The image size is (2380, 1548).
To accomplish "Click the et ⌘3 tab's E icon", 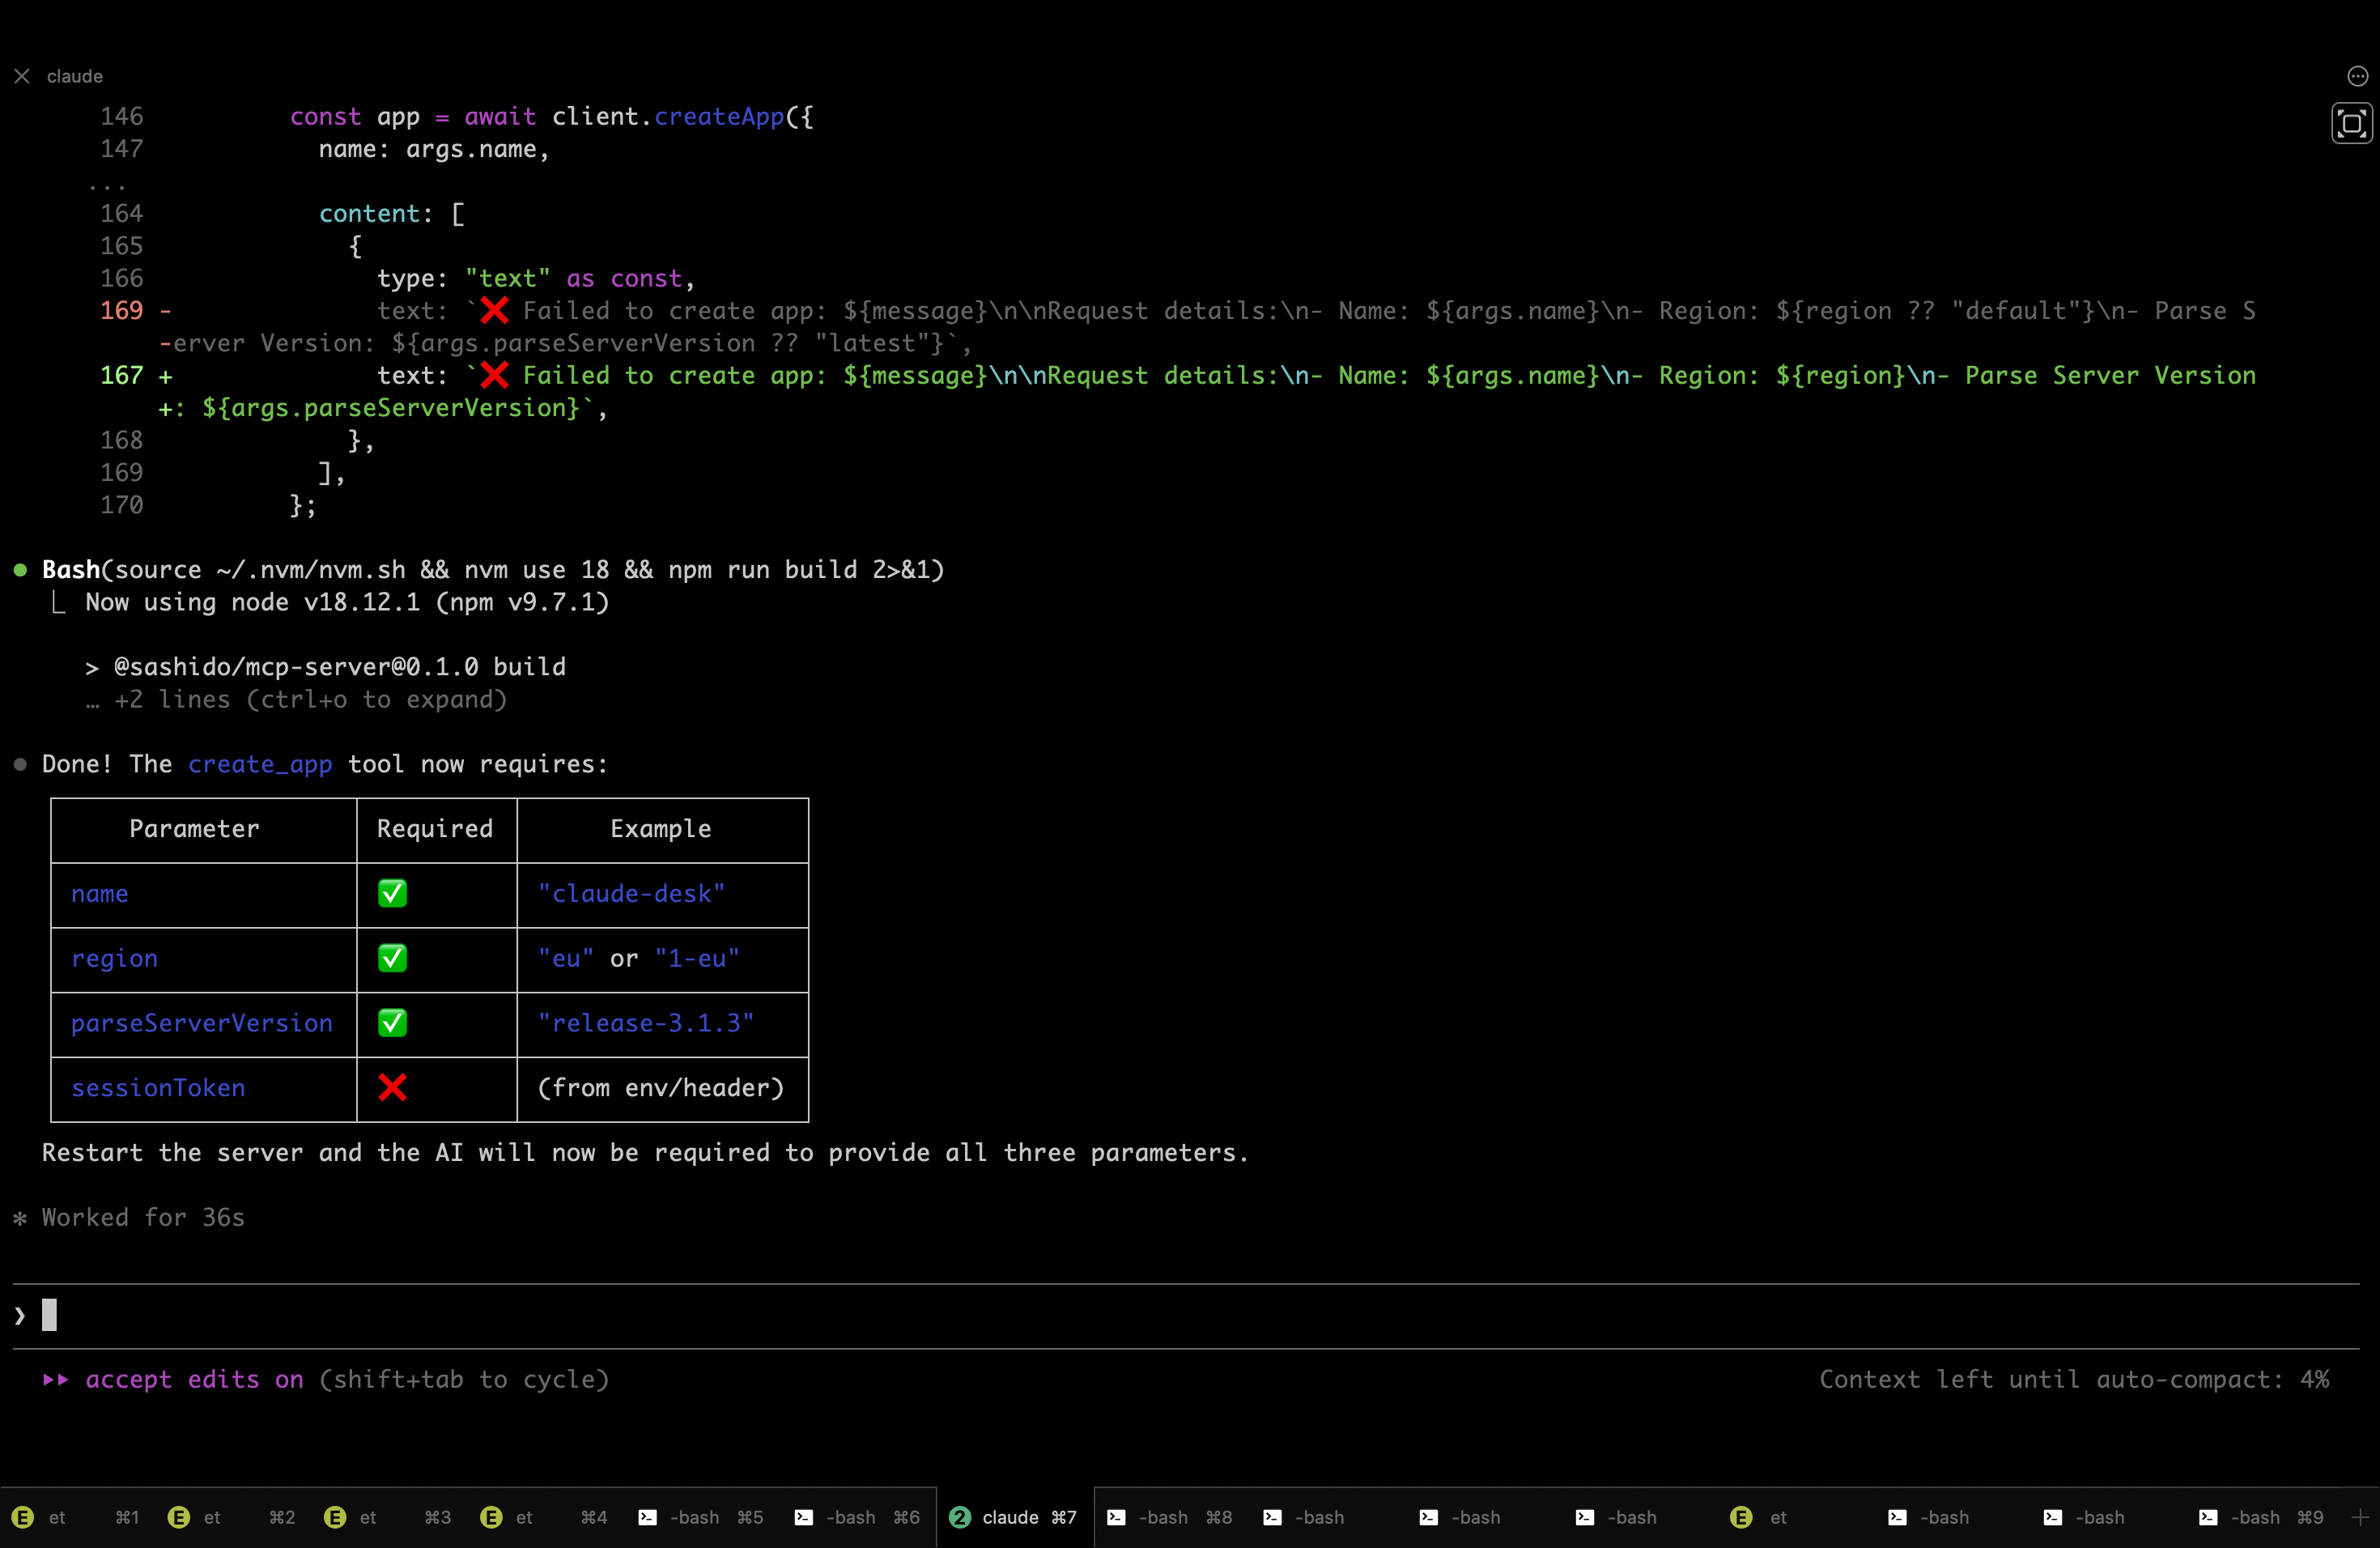I will click(x=335, y=1517).
